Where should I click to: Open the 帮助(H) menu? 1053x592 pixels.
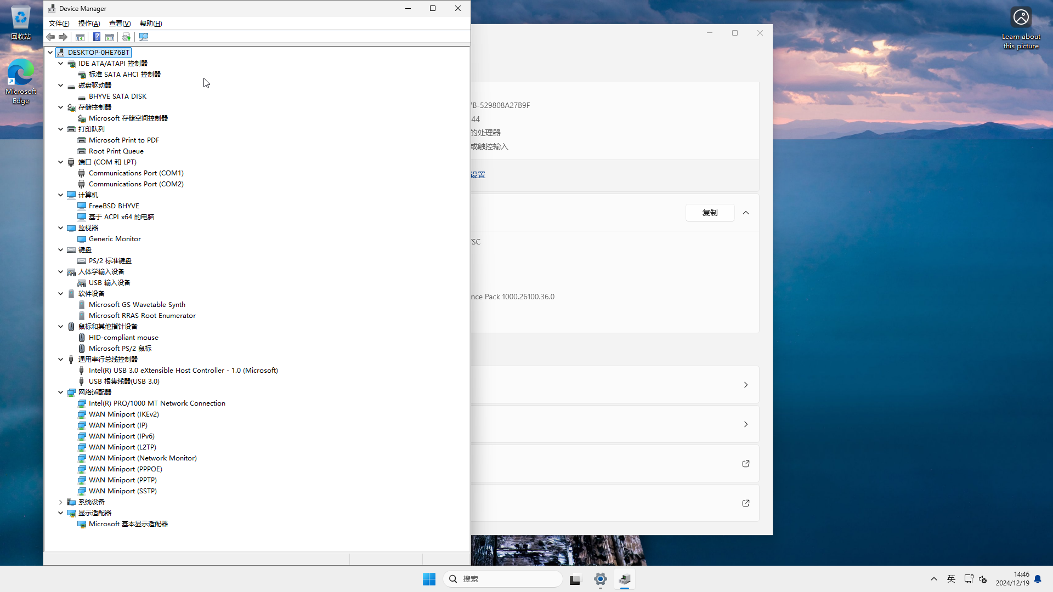(151, 24)
